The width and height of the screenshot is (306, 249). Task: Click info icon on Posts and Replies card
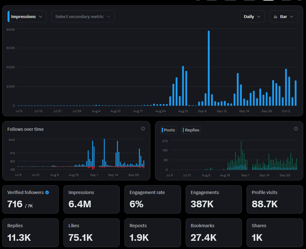click(x=296, y=129)
